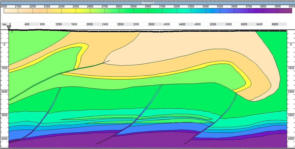
Task: Click the 1000 depth label on left axis
Action: pos(4,68)
